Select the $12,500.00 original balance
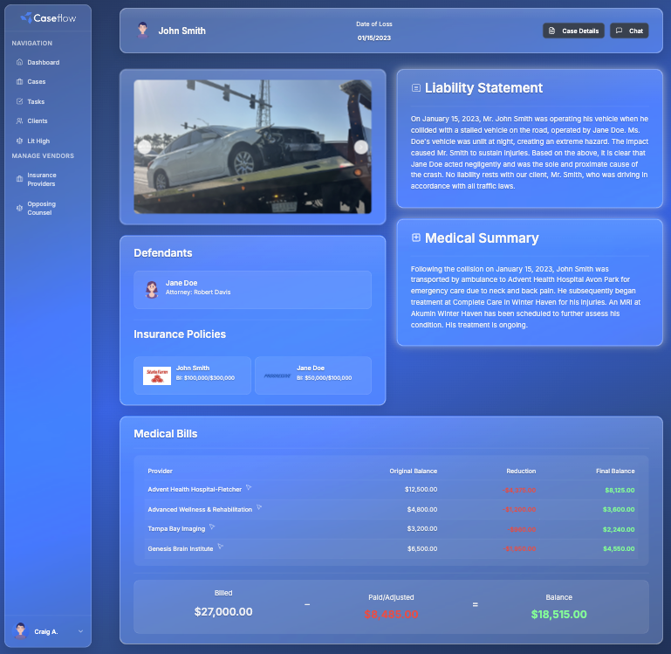 421,490
